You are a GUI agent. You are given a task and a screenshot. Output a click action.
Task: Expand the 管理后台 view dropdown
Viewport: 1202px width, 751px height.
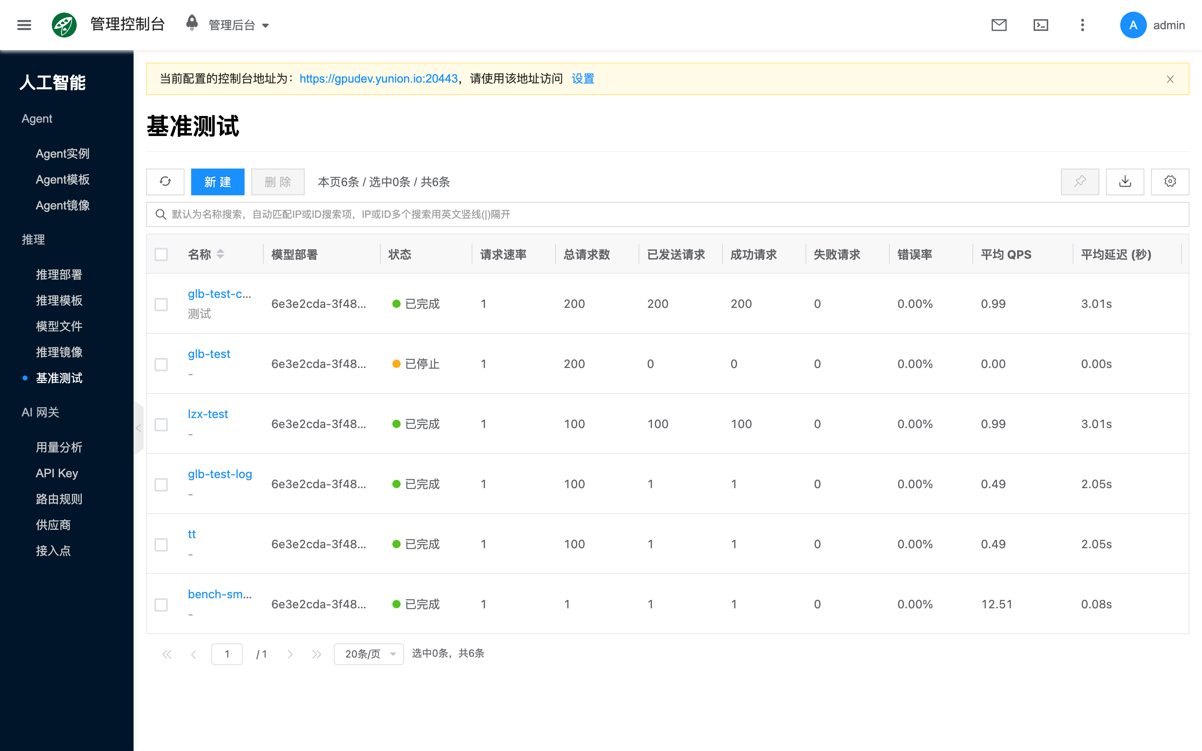[x=238, y=25]
